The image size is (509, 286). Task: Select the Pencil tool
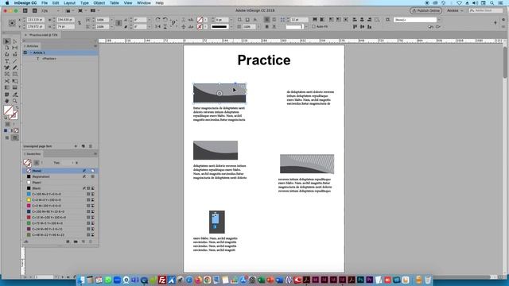coord(15,68)
